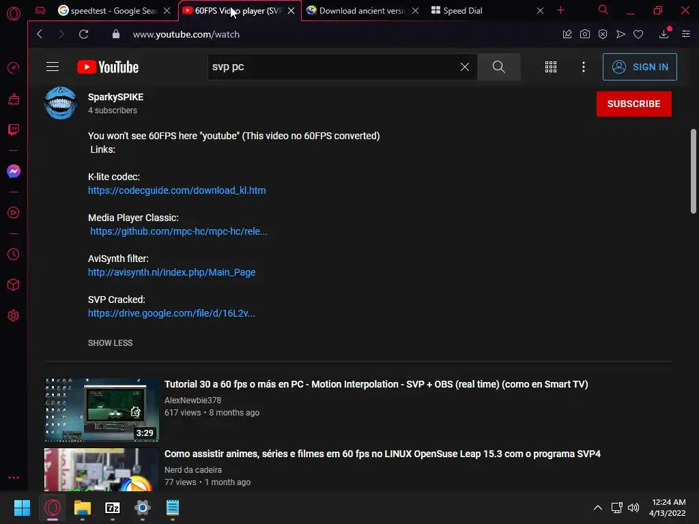Image resolution: width=699 pixels, height=524 pixels.
Task: Go to YouTube home via logo
Action: point(108,67)
